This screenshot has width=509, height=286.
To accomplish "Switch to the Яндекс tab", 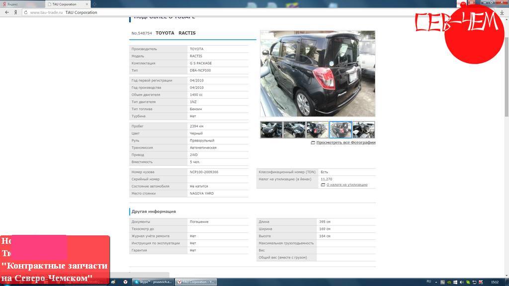I will click(23, 4).
